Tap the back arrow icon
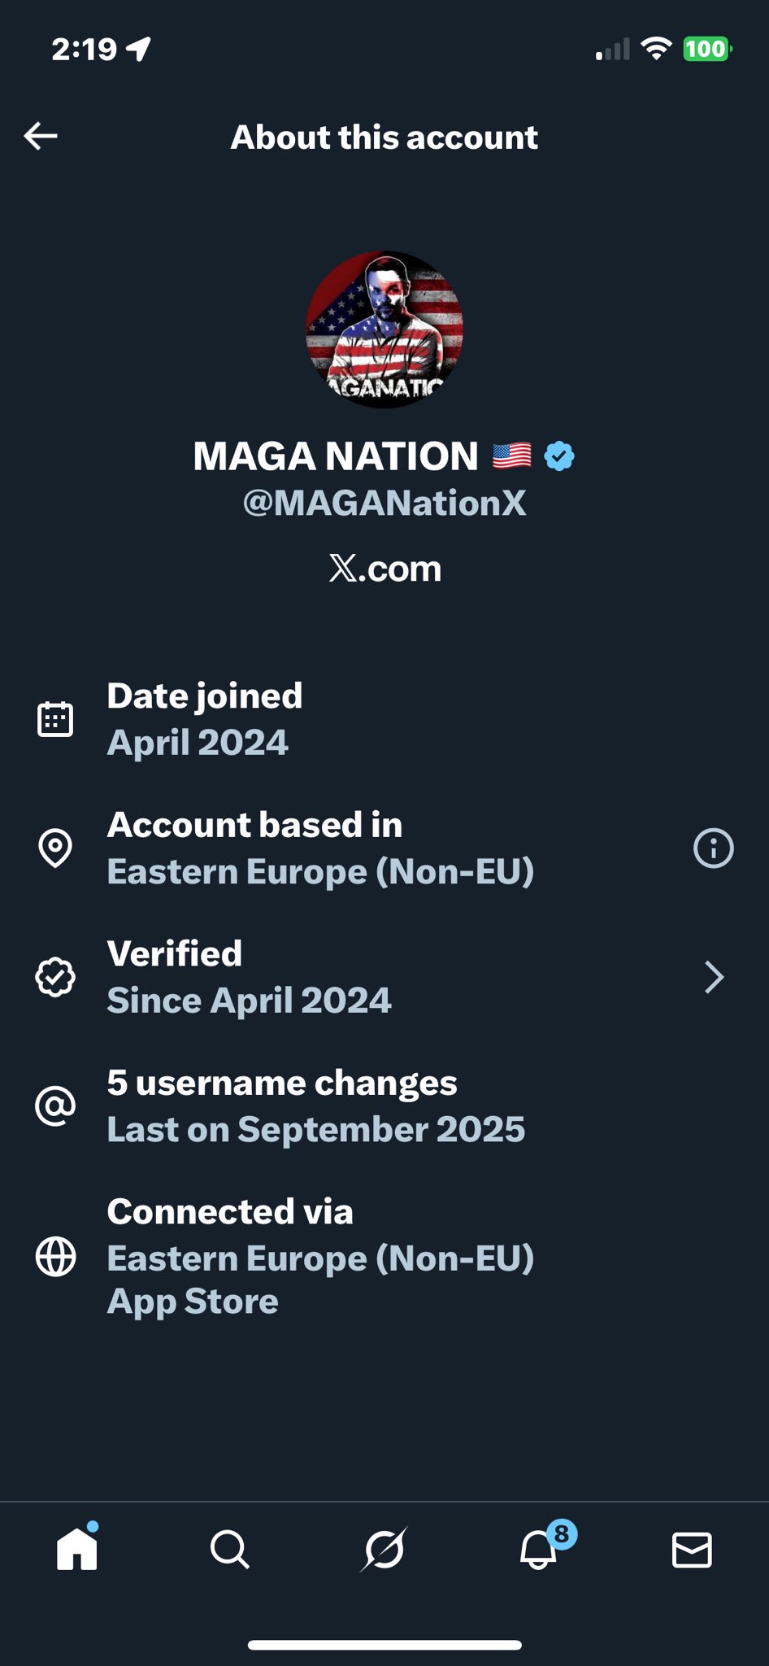 click(41, 136)
